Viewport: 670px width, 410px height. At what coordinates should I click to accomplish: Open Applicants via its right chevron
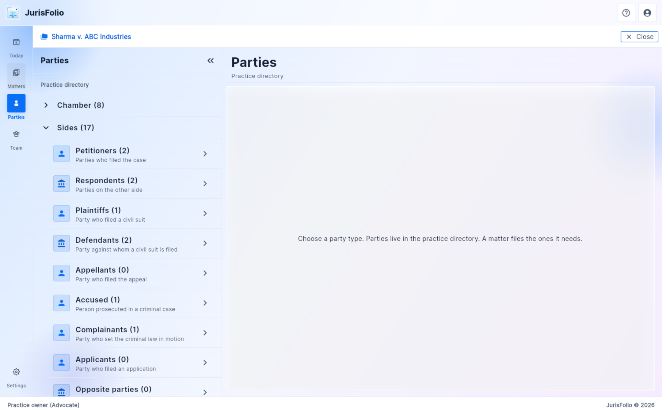pos(205,363)
